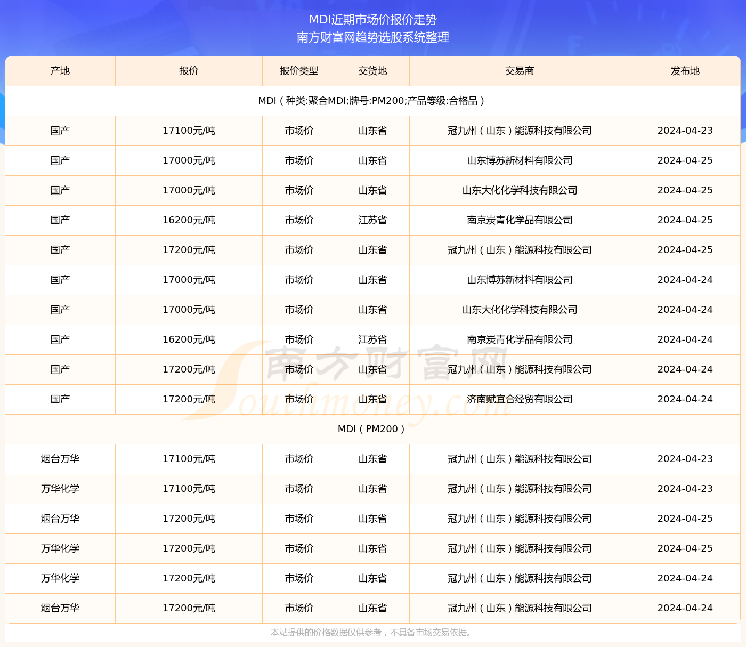The height and width of the screenshot is (647, 746).
Task: Click the 报价 column header
Action: coord(189,71)
